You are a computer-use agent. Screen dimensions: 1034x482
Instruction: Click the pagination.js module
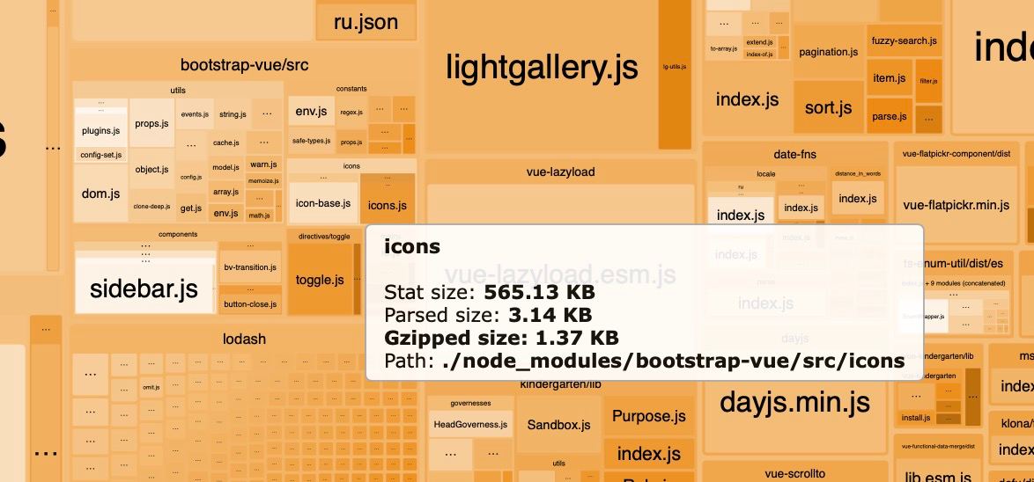(x=828, y=52)
